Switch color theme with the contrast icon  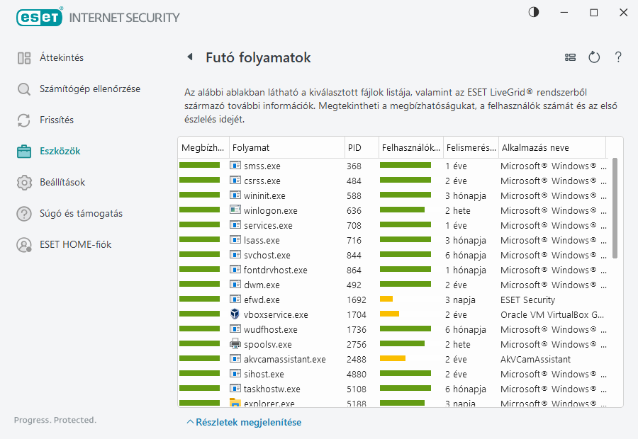click(534, 13)
